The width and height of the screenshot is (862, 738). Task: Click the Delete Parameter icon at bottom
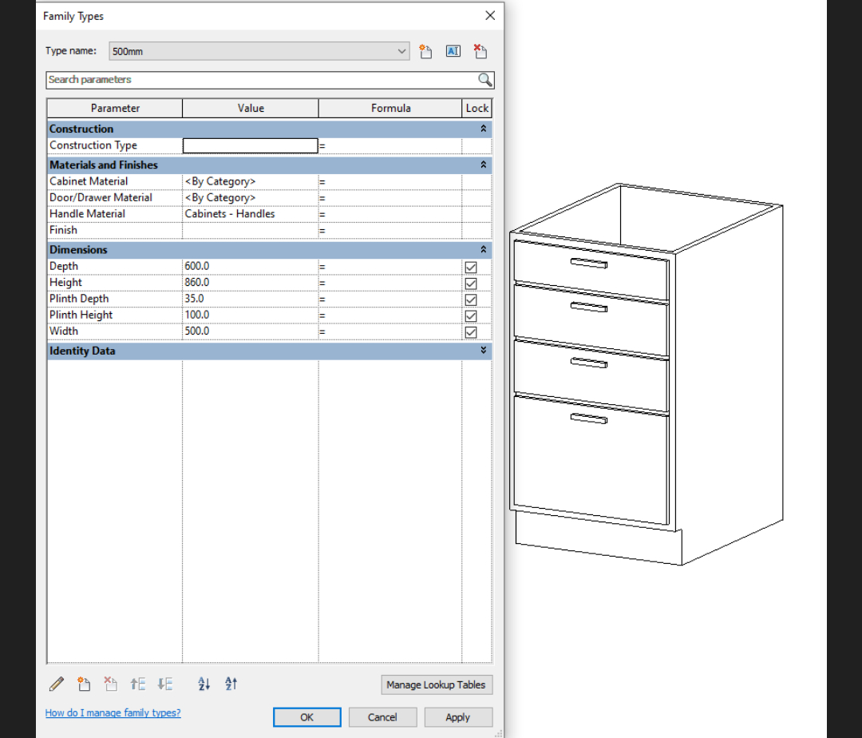[x=110, y=684]
